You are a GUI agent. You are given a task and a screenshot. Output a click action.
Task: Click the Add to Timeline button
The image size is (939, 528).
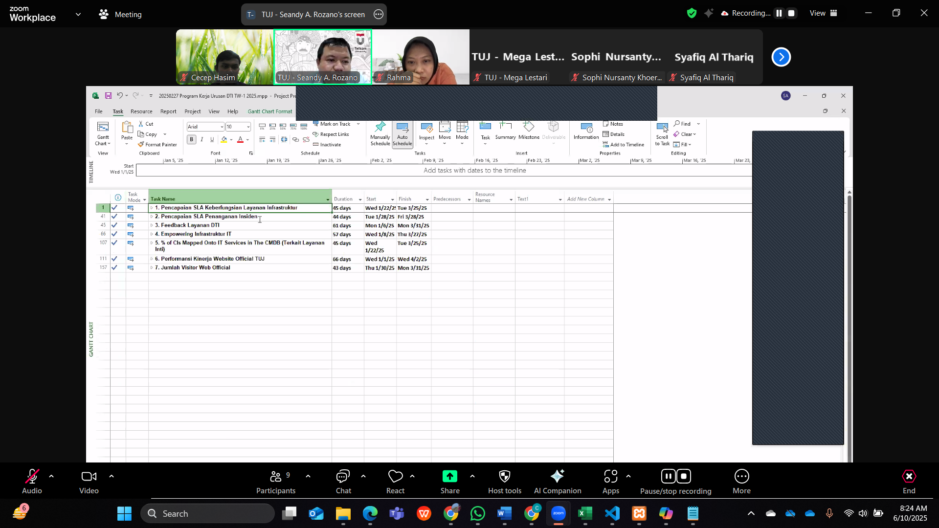click(623, 145)
